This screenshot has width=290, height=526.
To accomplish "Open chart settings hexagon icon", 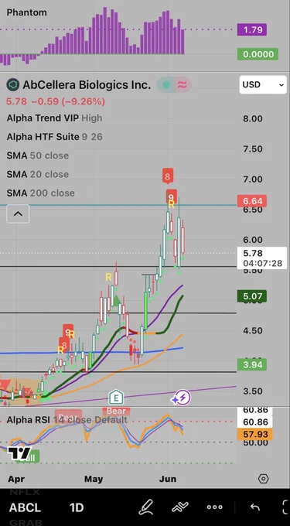I will 264,479.
